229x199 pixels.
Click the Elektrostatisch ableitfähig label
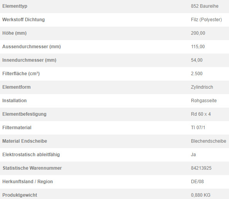[31, 155]
